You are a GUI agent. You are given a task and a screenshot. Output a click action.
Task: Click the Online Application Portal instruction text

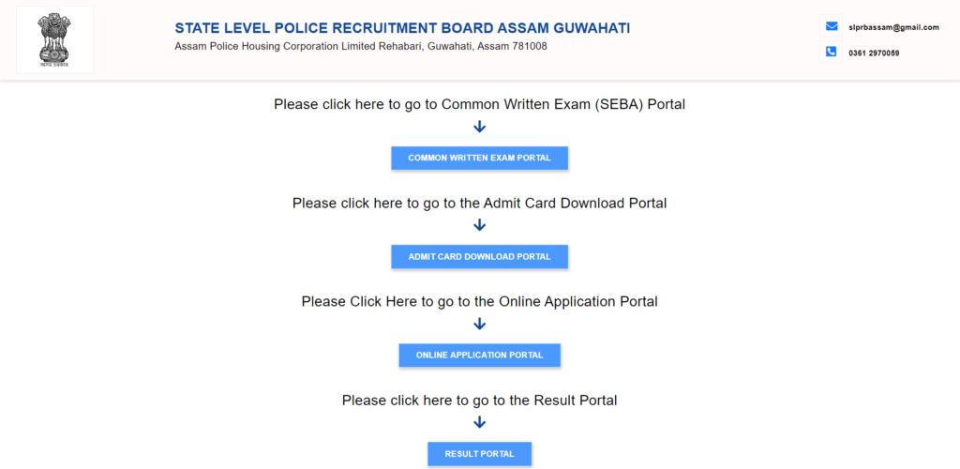pos(480,301)
